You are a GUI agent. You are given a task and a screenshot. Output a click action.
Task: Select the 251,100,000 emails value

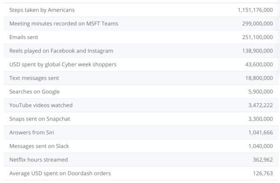(257, 37)
